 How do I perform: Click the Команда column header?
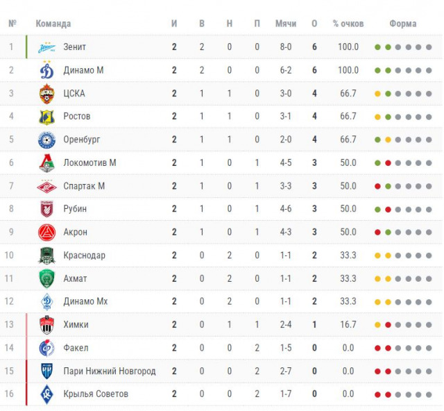coord(53,24)
